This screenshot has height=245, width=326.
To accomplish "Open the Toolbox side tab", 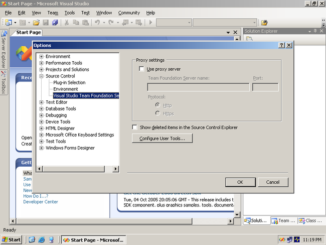I will tap(4, 82).
